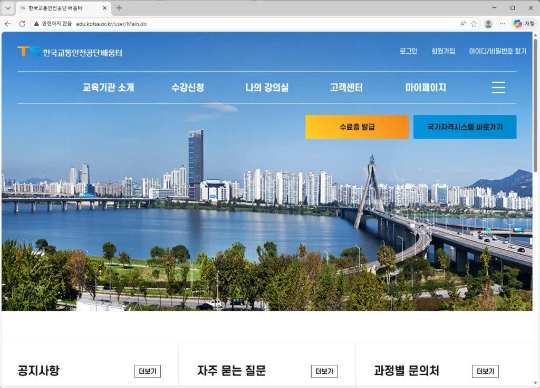
Task: Open the browser settings ellipsis menu
Action: click(x=503, y=24)
